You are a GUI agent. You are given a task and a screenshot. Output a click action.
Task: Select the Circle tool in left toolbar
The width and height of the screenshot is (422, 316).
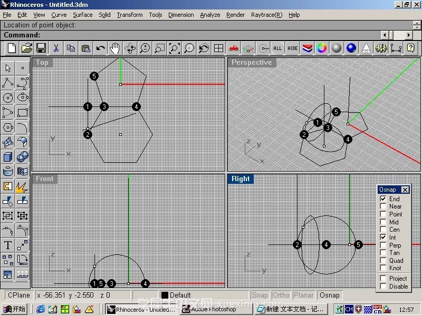(x=8, y=98)
